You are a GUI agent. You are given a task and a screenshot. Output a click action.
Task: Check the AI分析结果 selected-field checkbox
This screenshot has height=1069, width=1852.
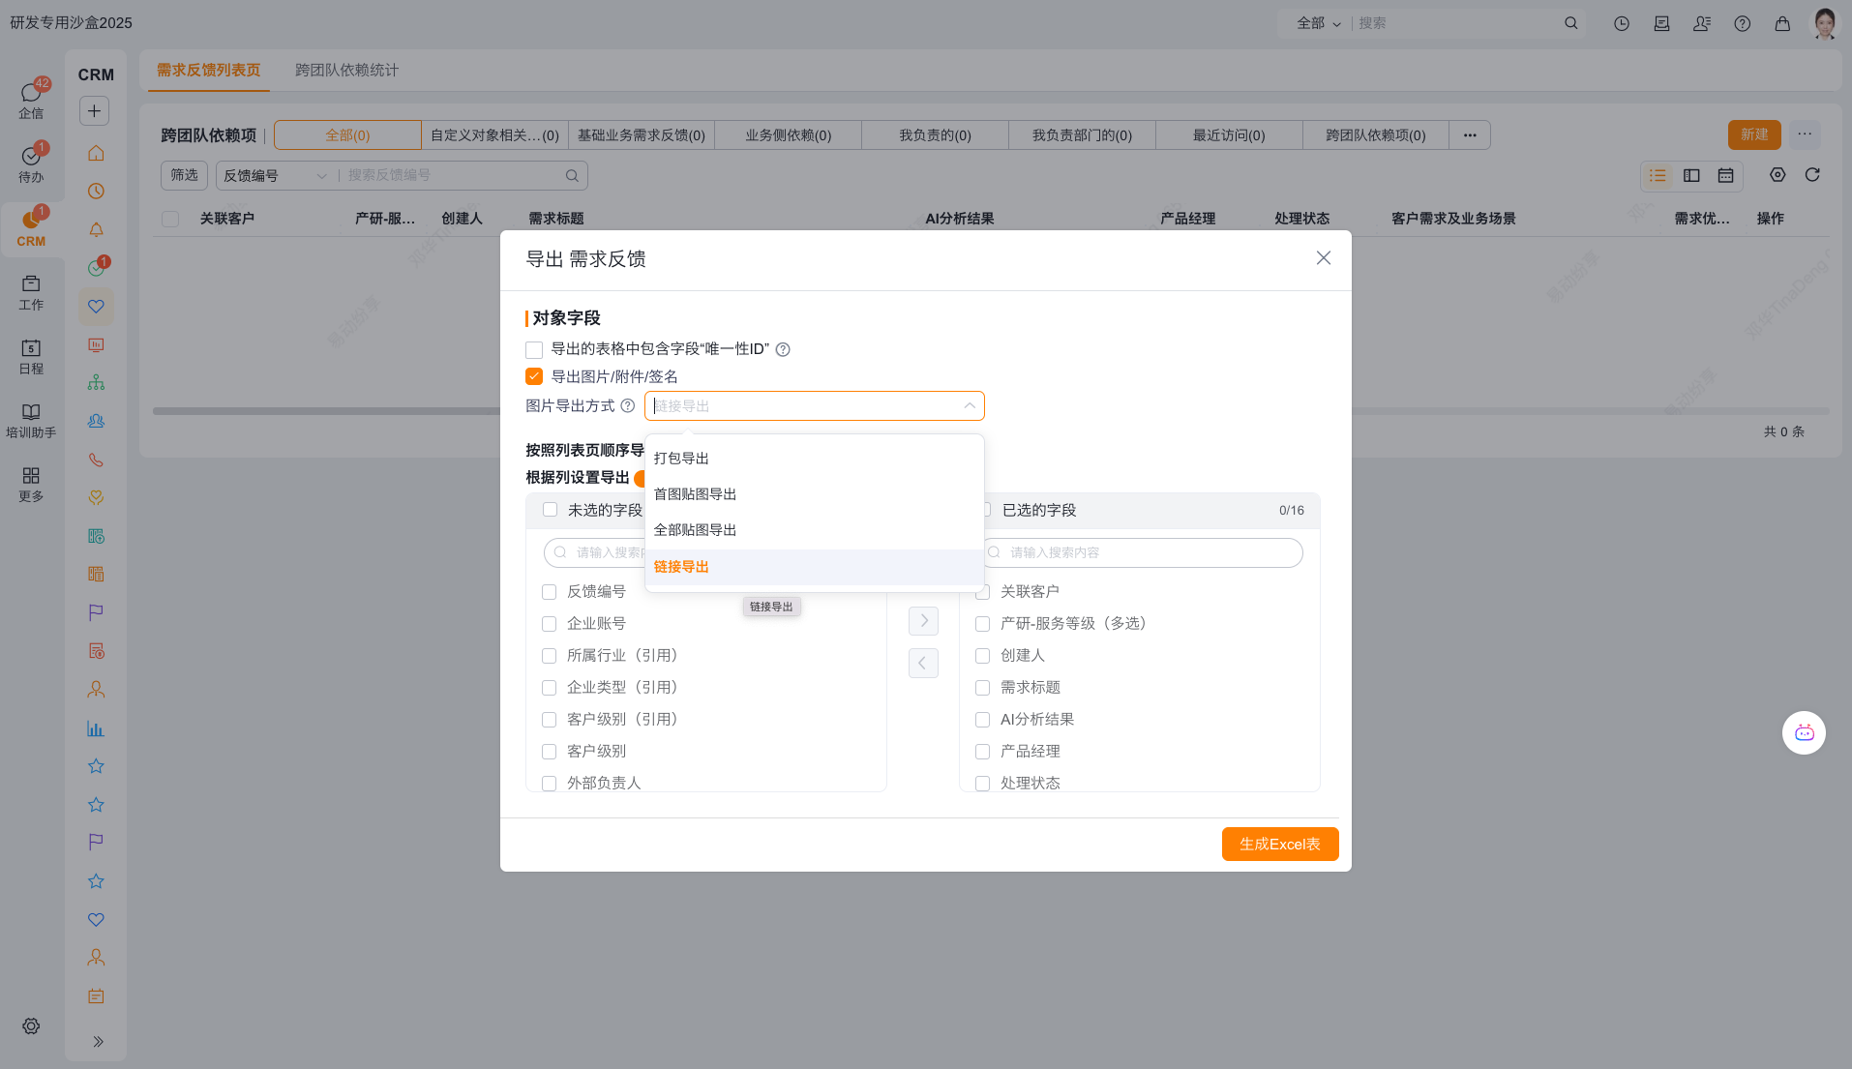point(983,720)
